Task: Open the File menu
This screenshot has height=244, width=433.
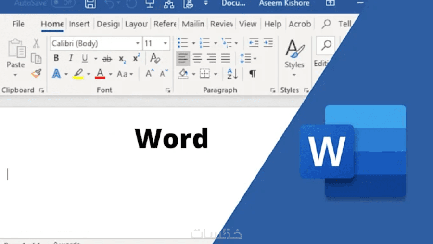Action: (x=18, y=24)
